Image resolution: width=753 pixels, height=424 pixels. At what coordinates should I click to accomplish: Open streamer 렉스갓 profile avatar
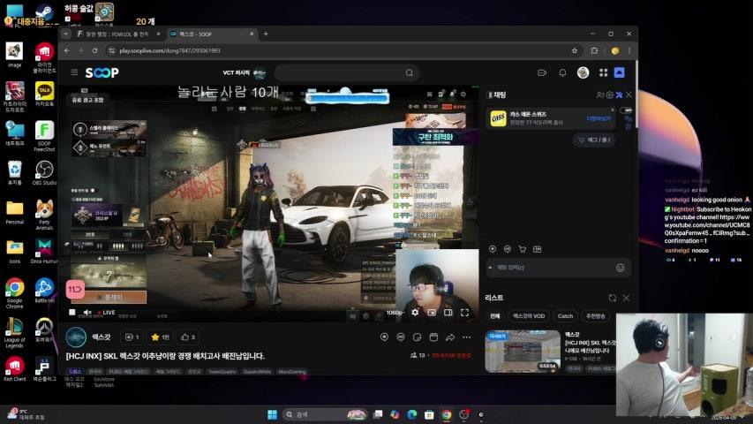tap(76, 337)
